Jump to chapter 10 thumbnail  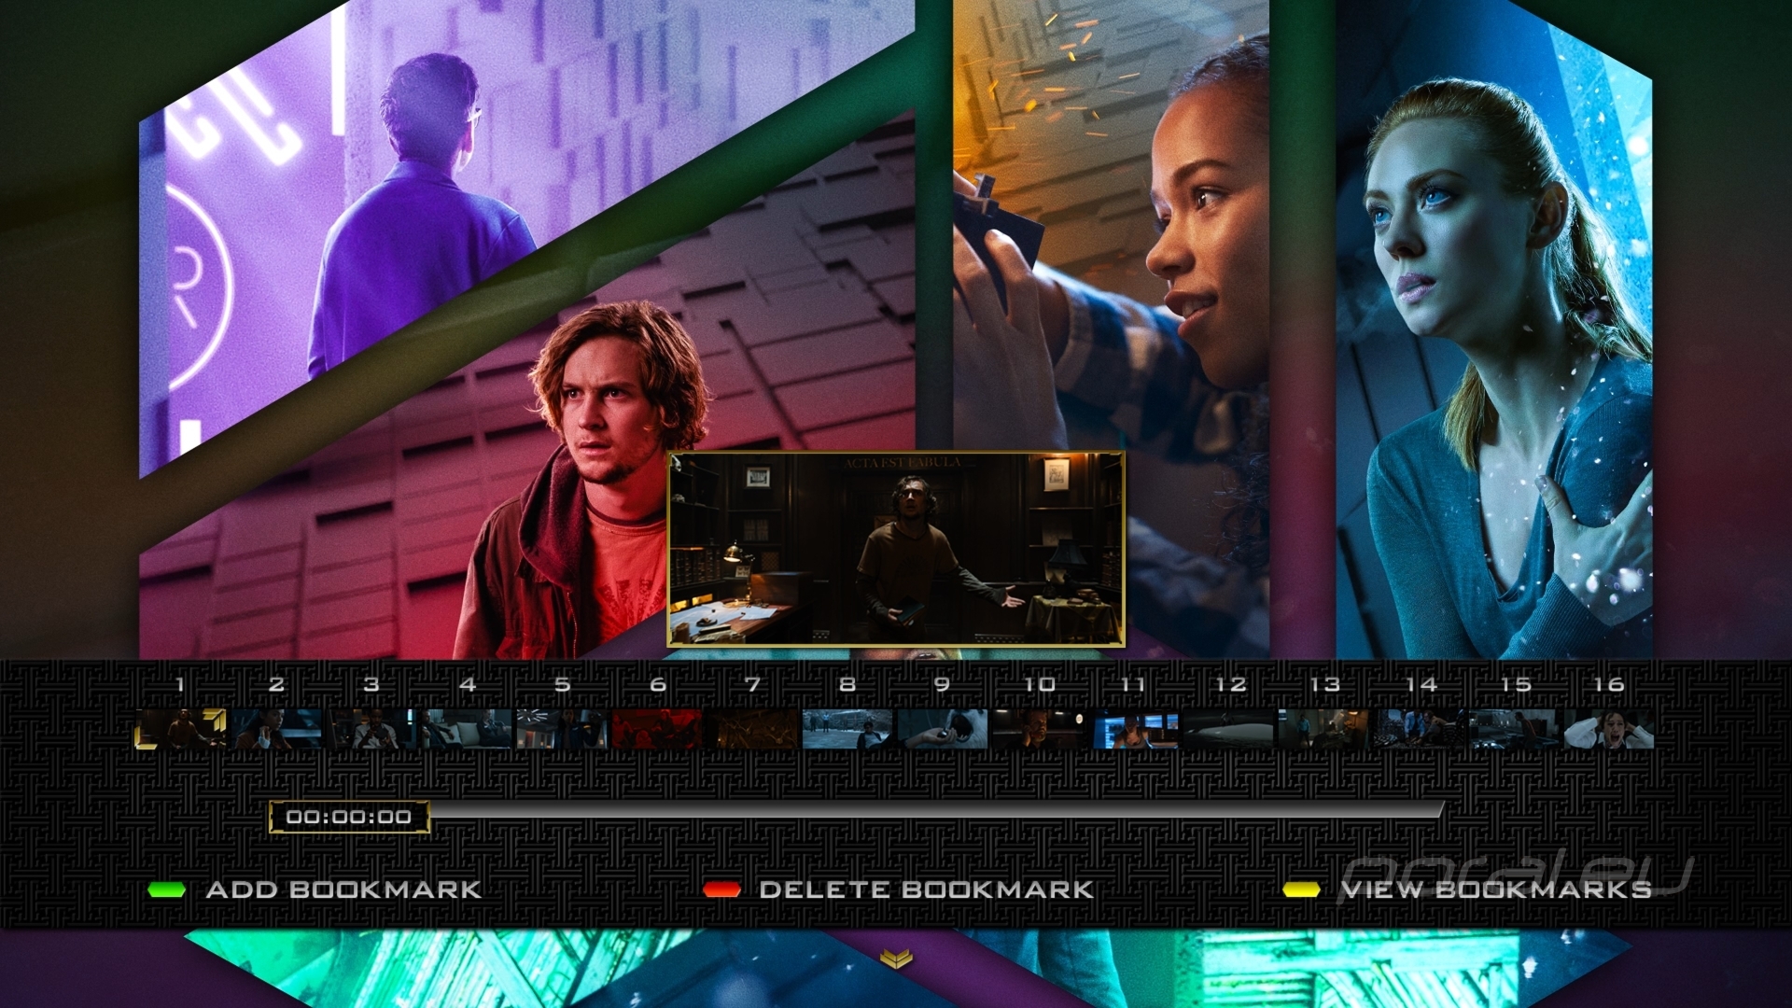point(1038,729)
